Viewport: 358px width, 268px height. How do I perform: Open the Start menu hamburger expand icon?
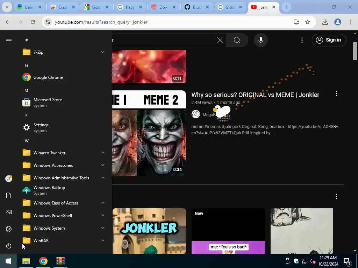pyautogui.click(x=9, y=40)
